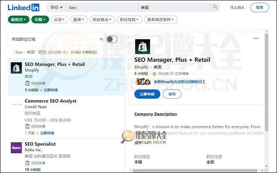Click the 1,462 new jobs count text
Image resolution: width=277 pixels, height=173 pixels.
(x=84, y=52)
